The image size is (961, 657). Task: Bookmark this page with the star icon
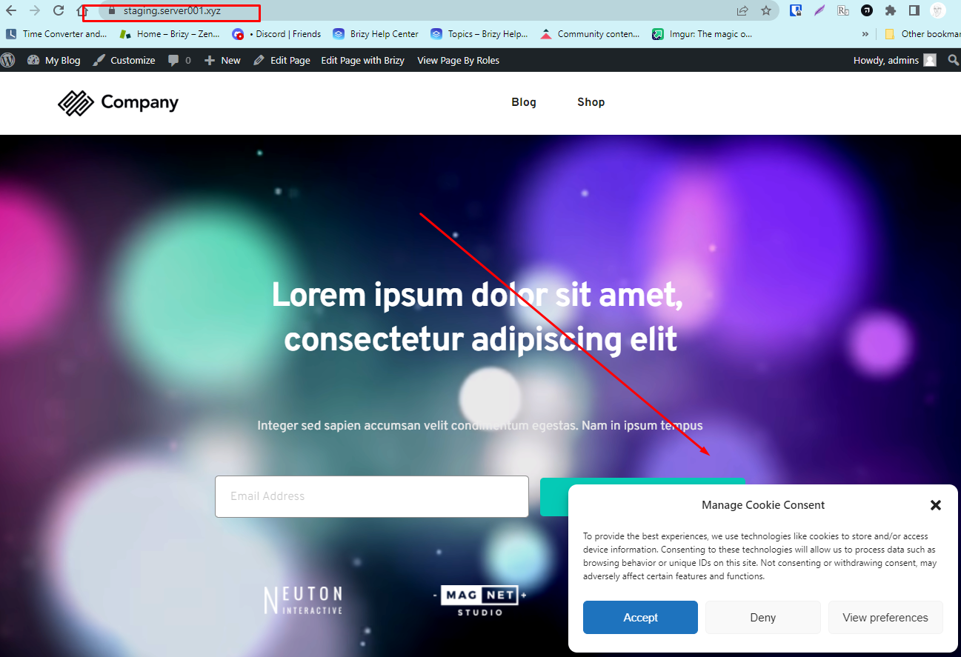766,10
